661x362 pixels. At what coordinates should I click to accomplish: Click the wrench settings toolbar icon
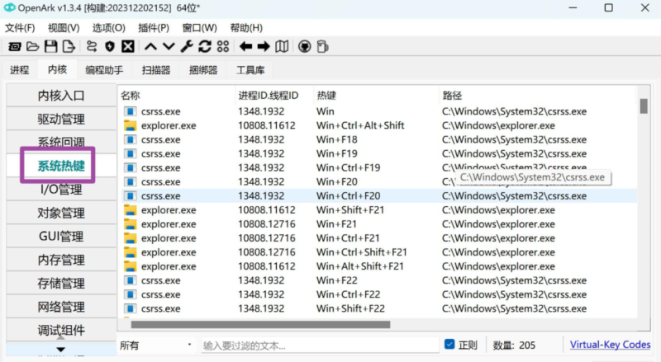187,46
